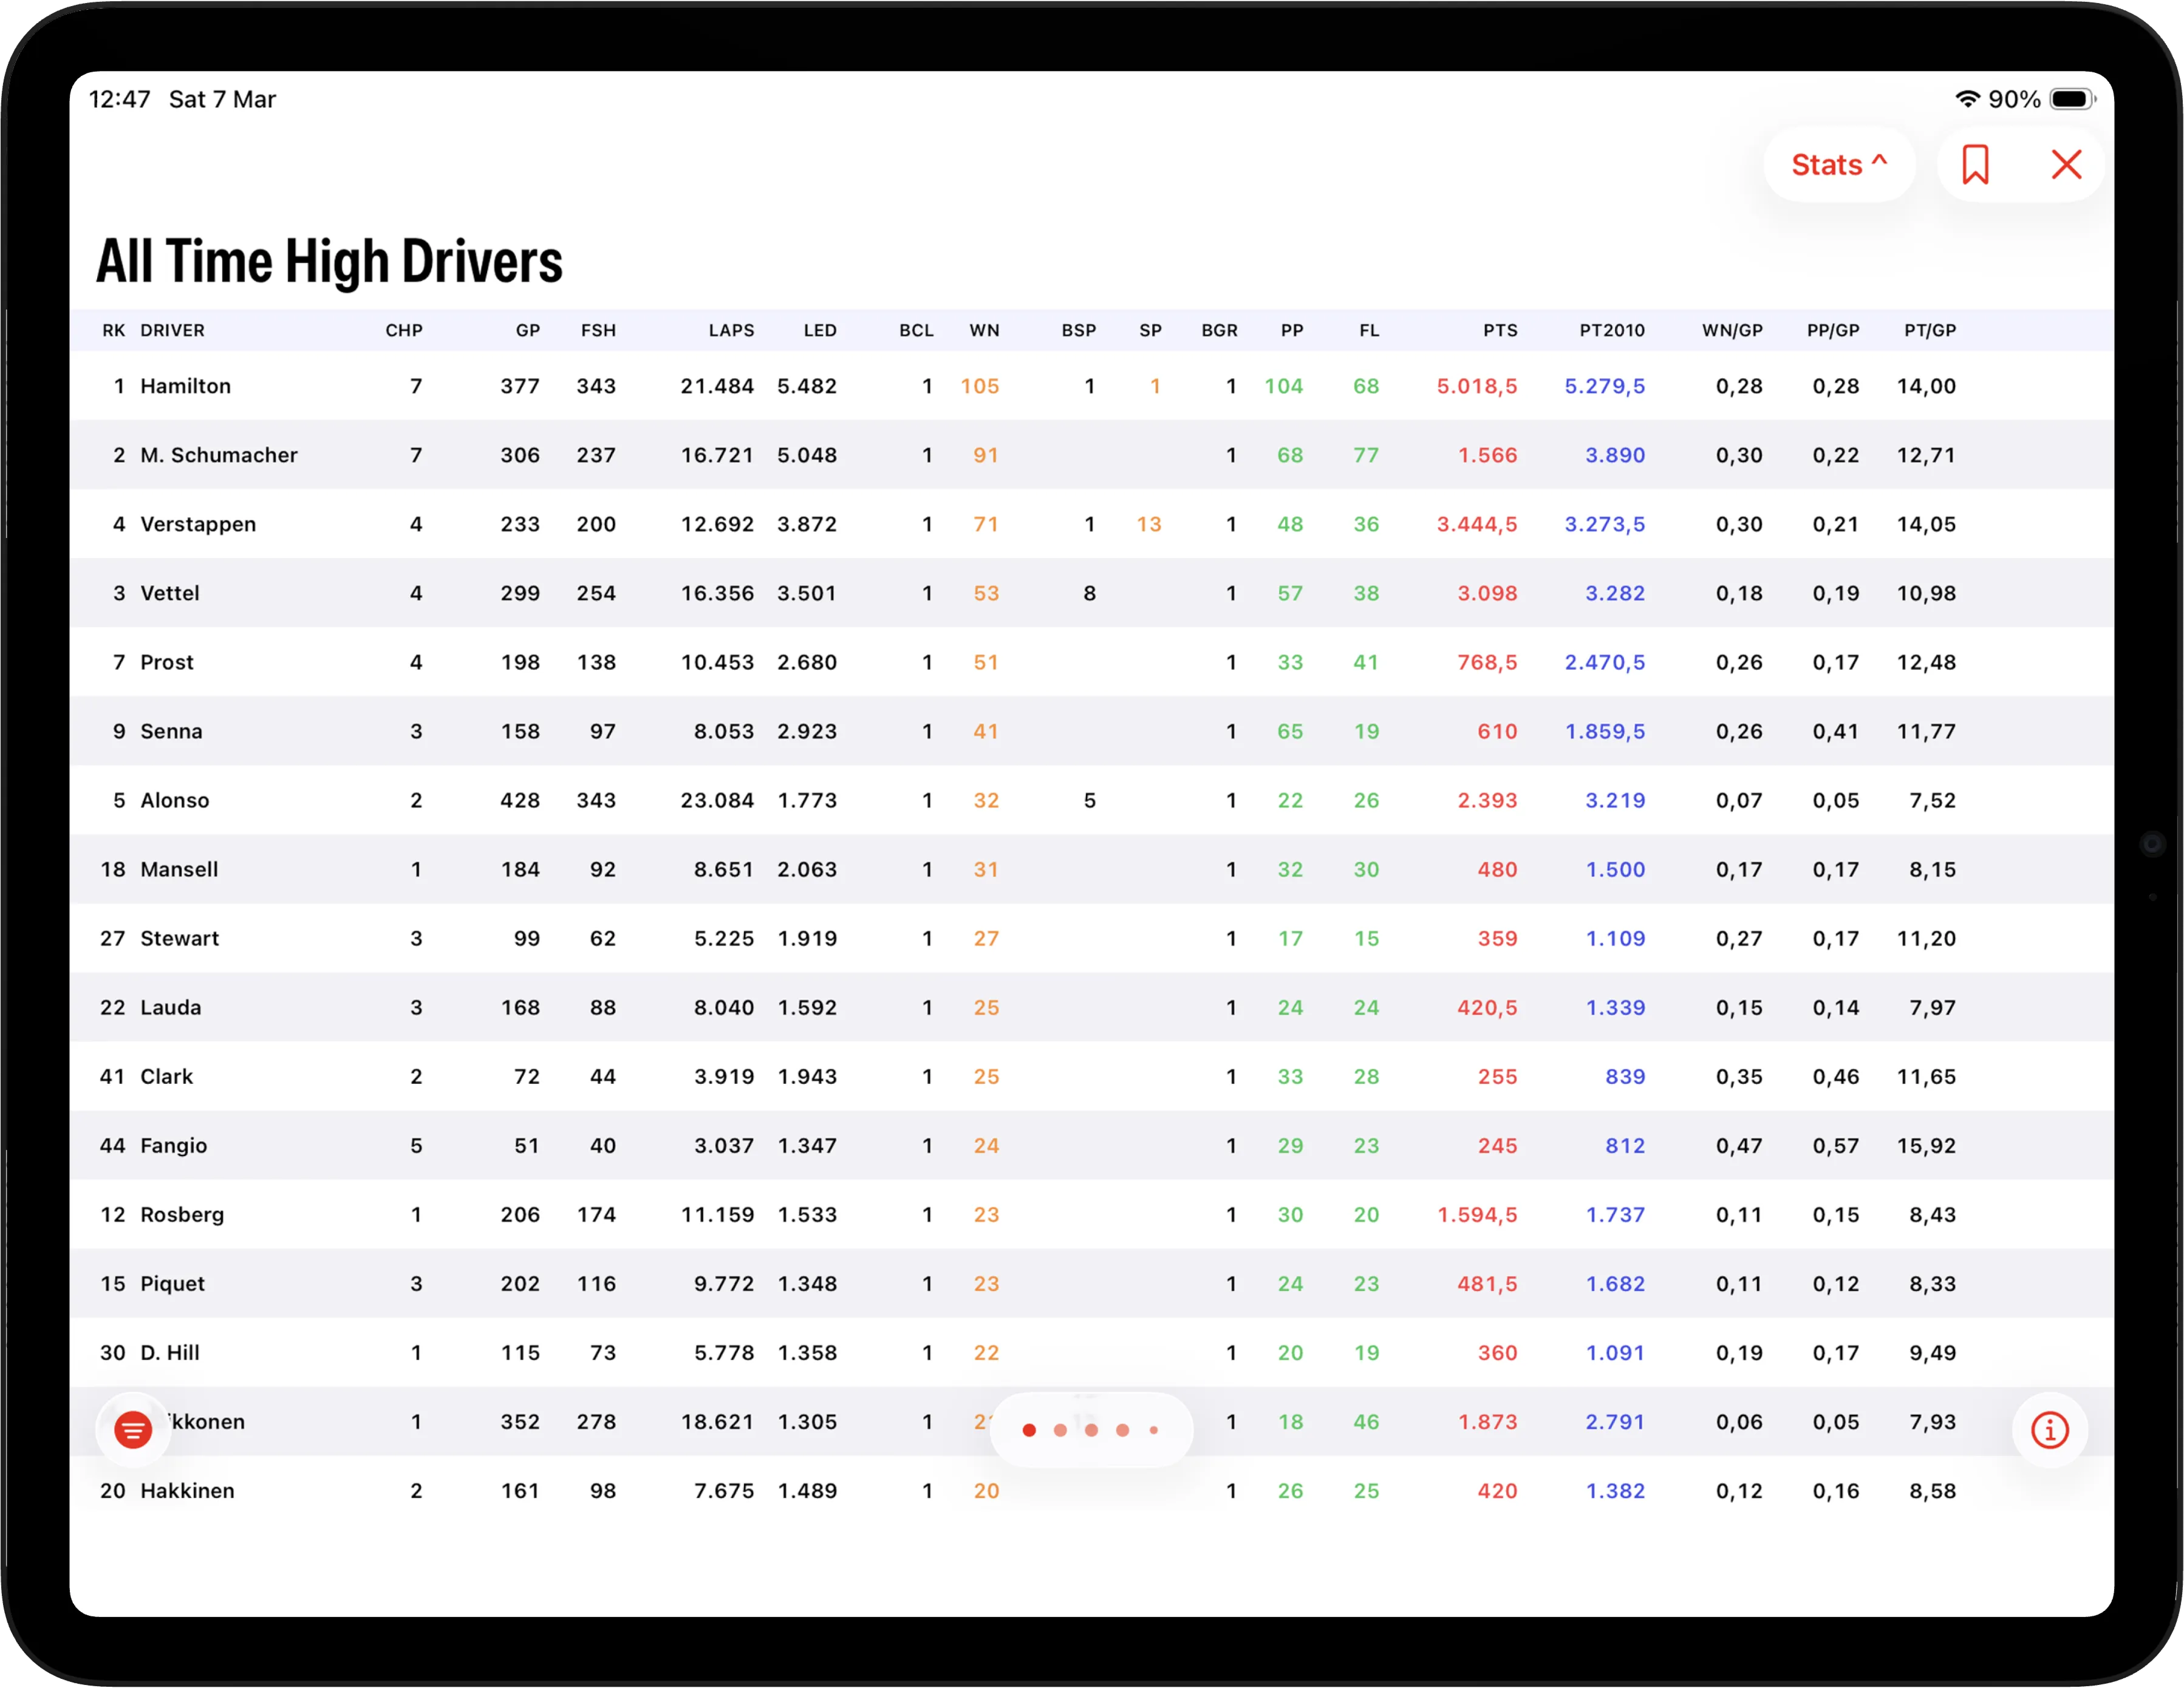
Task: Tap the red filter list icon
Action: point(133,1430)
